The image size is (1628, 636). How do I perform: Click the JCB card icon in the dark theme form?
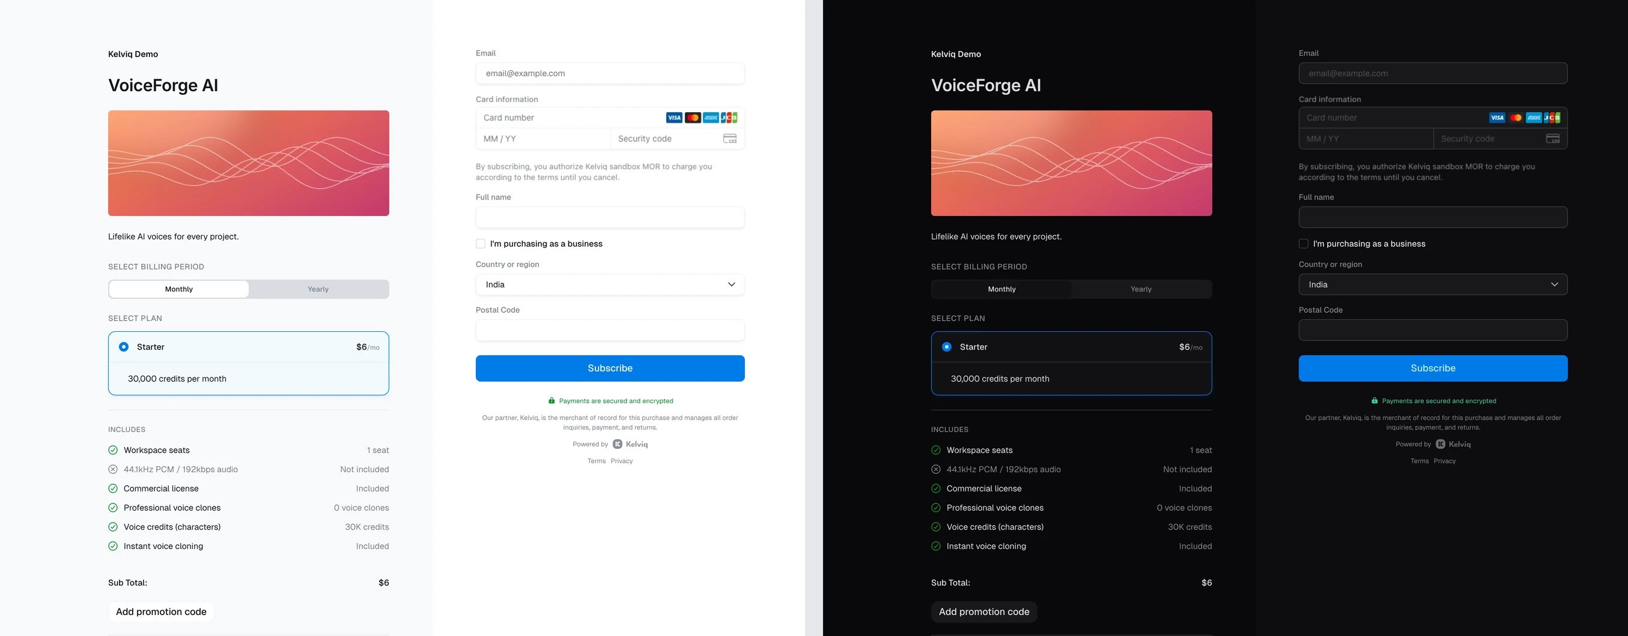1552,118
